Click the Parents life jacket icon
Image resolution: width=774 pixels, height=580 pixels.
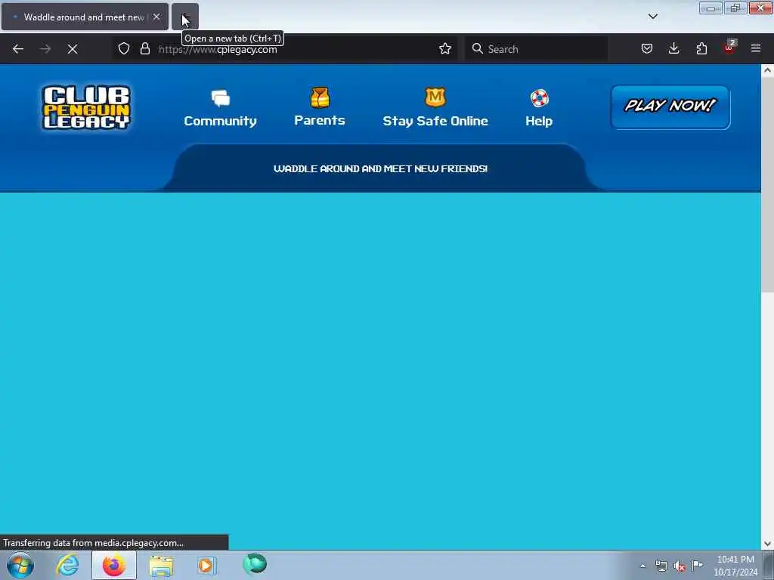pyautogui.click(x=320, y=97)
